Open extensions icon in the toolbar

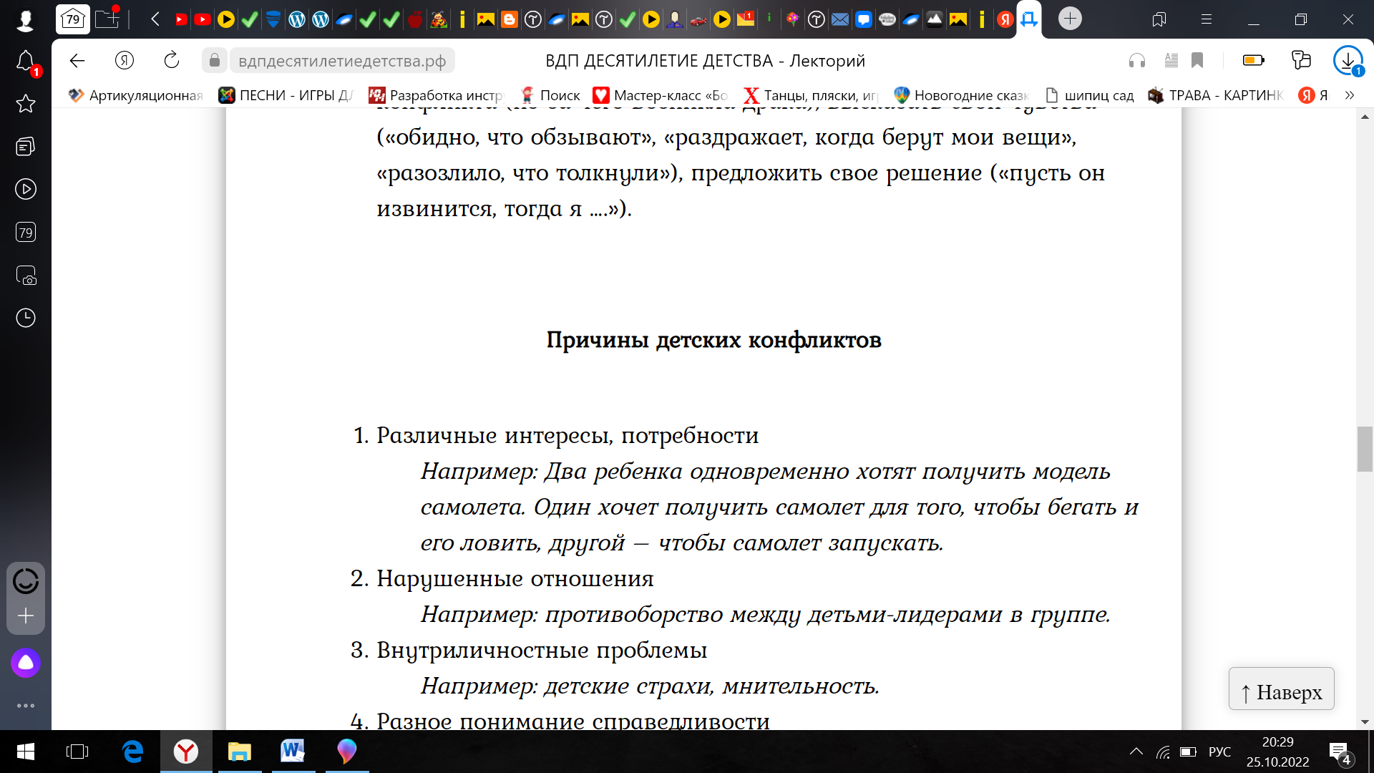(x=1301, y=61)
